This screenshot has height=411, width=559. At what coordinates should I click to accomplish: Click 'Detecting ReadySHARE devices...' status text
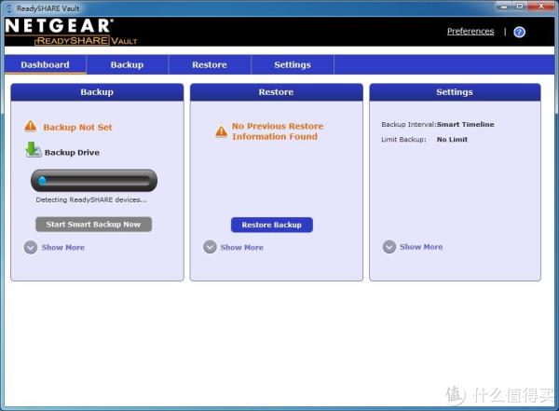pos(91,199)
